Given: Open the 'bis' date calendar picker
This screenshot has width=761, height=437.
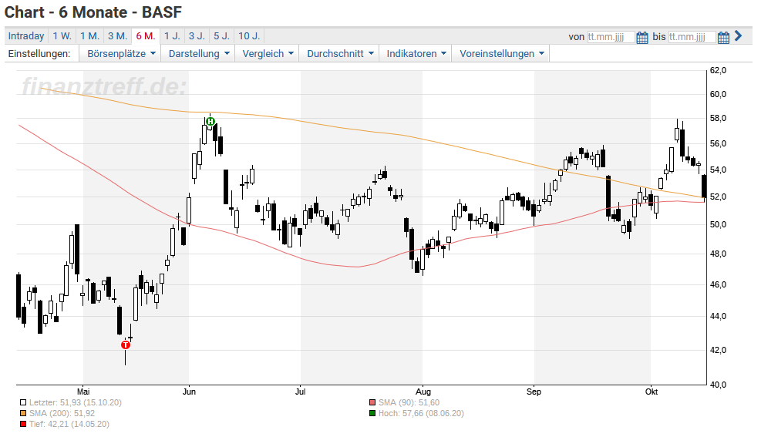Looking at the screenshot, I should coord(723,37).
